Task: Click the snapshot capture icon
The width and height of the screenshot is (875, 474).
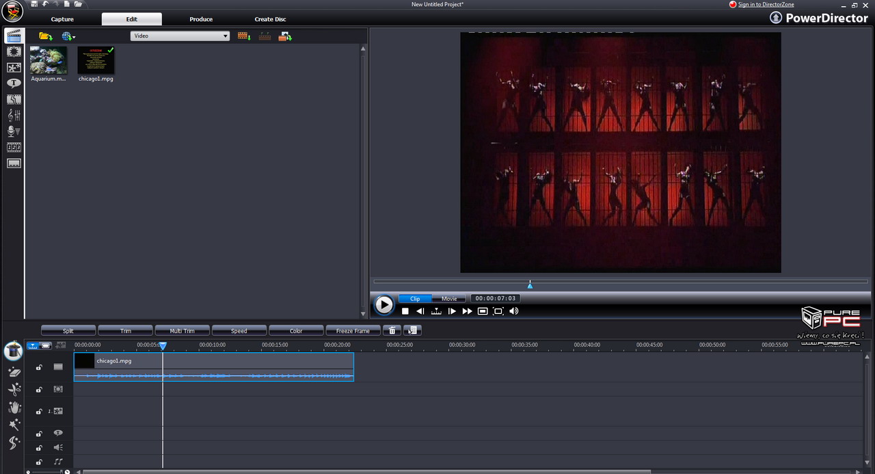Action: 483,311
